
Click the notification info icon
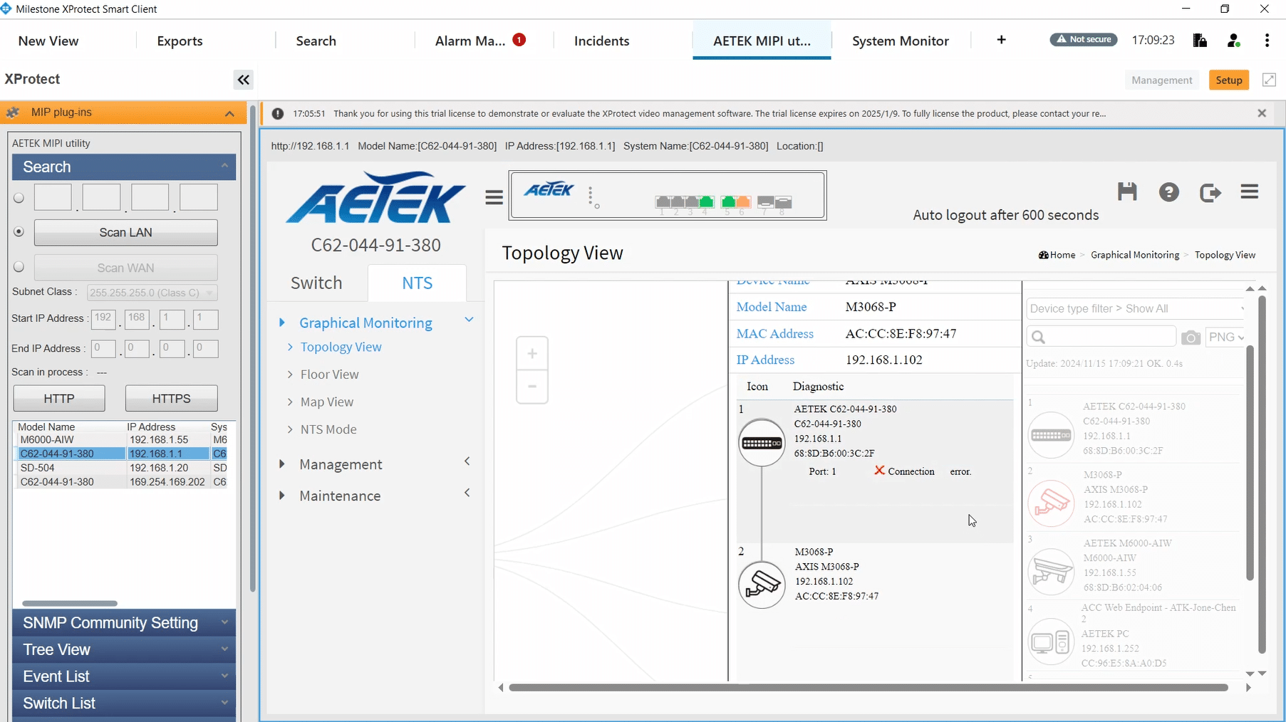click(x=278, y=114)
